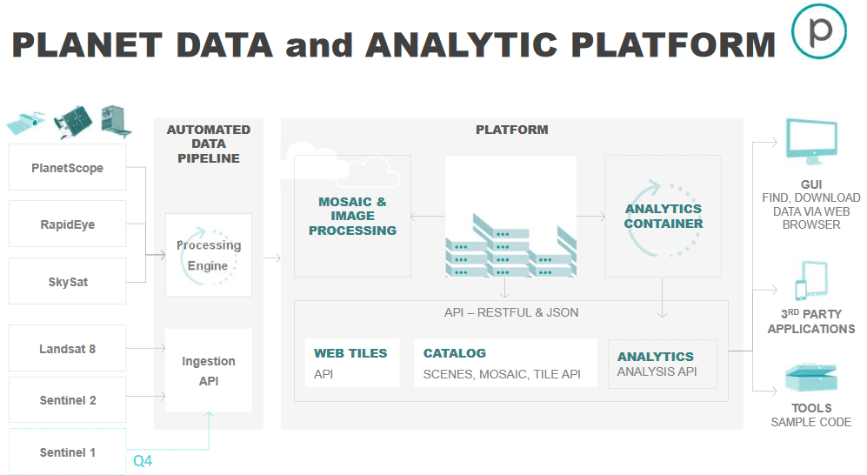Image resolution: width=867 pixels, height=475 pixels.
Task: Select the middle dark satellite icon
Action: 73,122
